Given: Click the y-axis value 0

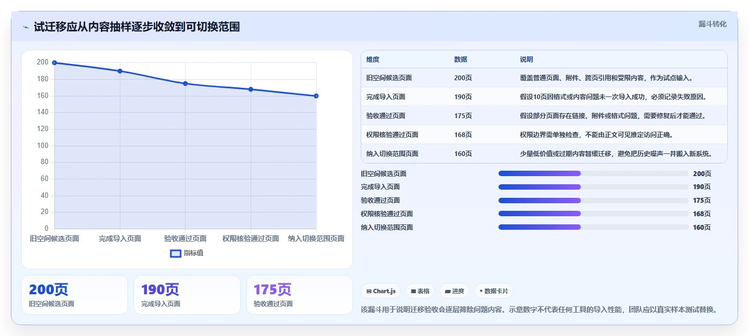Looking at the screenshot, I should [x=47, y=229].
